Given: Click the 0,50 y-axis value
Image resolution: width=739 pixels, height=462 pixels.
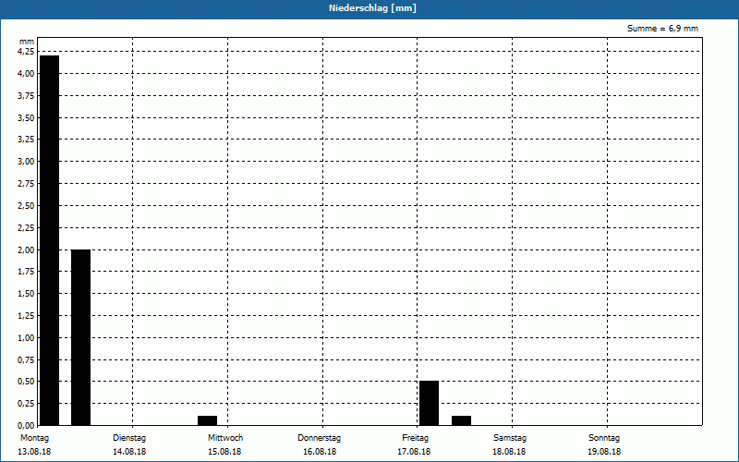Looking at the screenshot, I should (26, 382).
